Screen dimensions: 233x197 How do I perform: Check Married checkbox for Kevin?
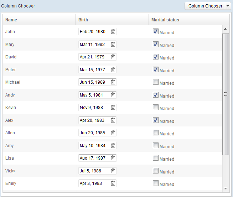tap(156, 107)
